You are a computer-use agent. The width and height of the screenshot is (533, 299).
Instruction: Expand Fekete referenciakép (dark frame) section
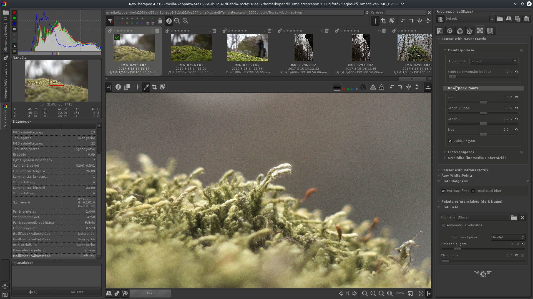coord(472,202)
